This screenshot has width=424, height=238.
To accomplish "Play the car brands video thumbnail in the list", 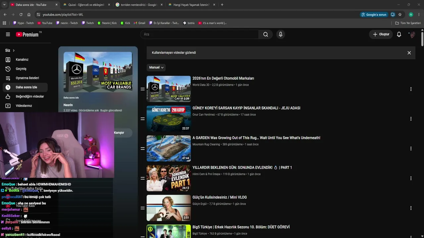I will (169, 89).
